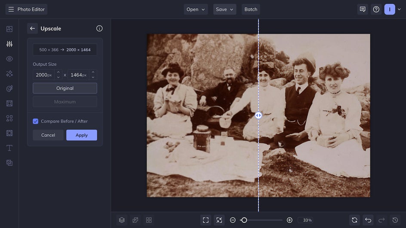Screen dimensions: 406x228
Task: Expand the Open dropdown menu
Action: (x=196, y=9)
